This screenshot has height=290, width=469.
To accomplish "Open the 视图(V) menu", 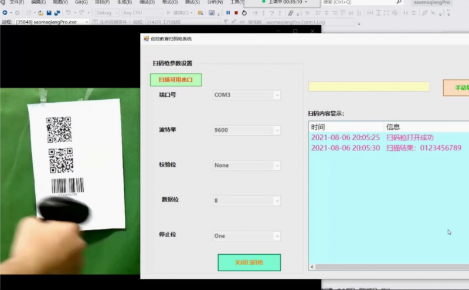I will tap(60, 2).
